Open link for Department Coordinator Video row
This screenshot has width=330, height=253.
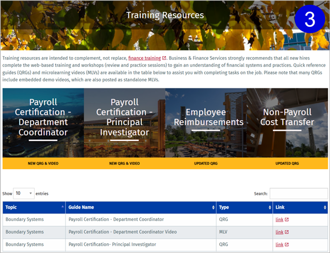tap(279, 232)
